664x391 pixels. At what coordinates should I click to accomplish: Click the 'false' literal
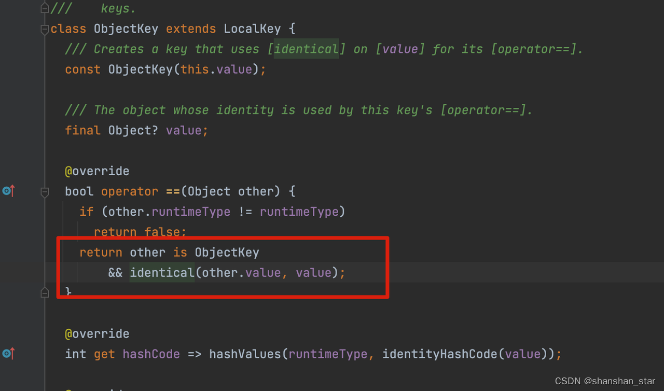point(162,232)
